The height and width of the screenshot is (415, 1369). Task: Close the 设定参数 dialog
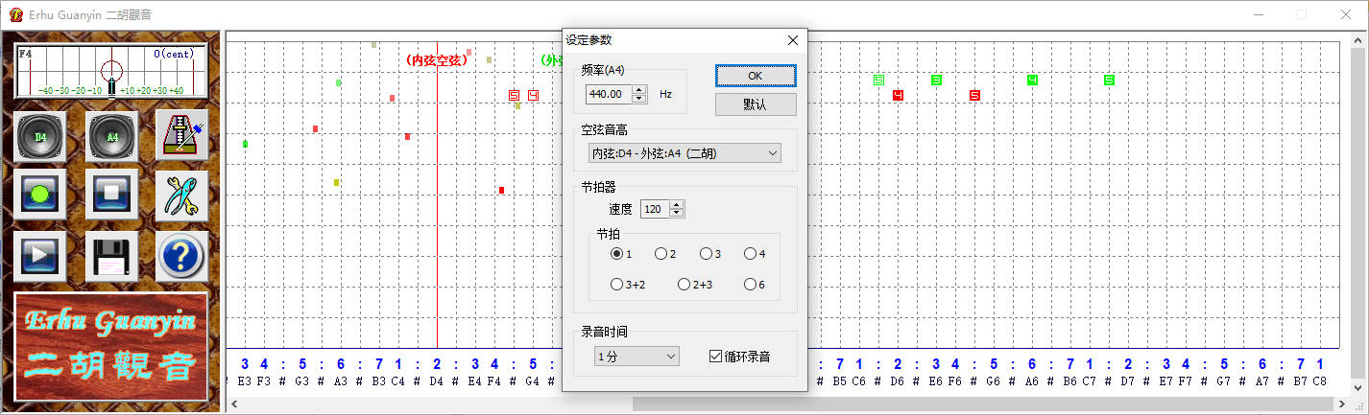pyautogui.click(x=792, y=40)
